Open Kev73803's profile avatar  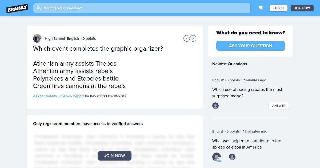coord(37,38)
